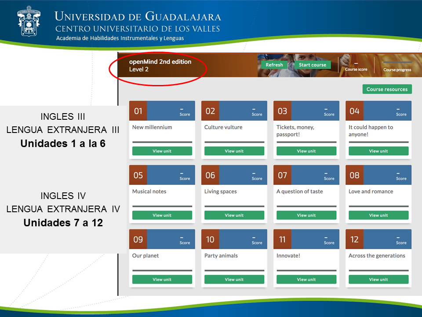The height and width of the screenshot is (317, 422).
Task: Click the Culture vulture unit title
Action: pos(223,127)
